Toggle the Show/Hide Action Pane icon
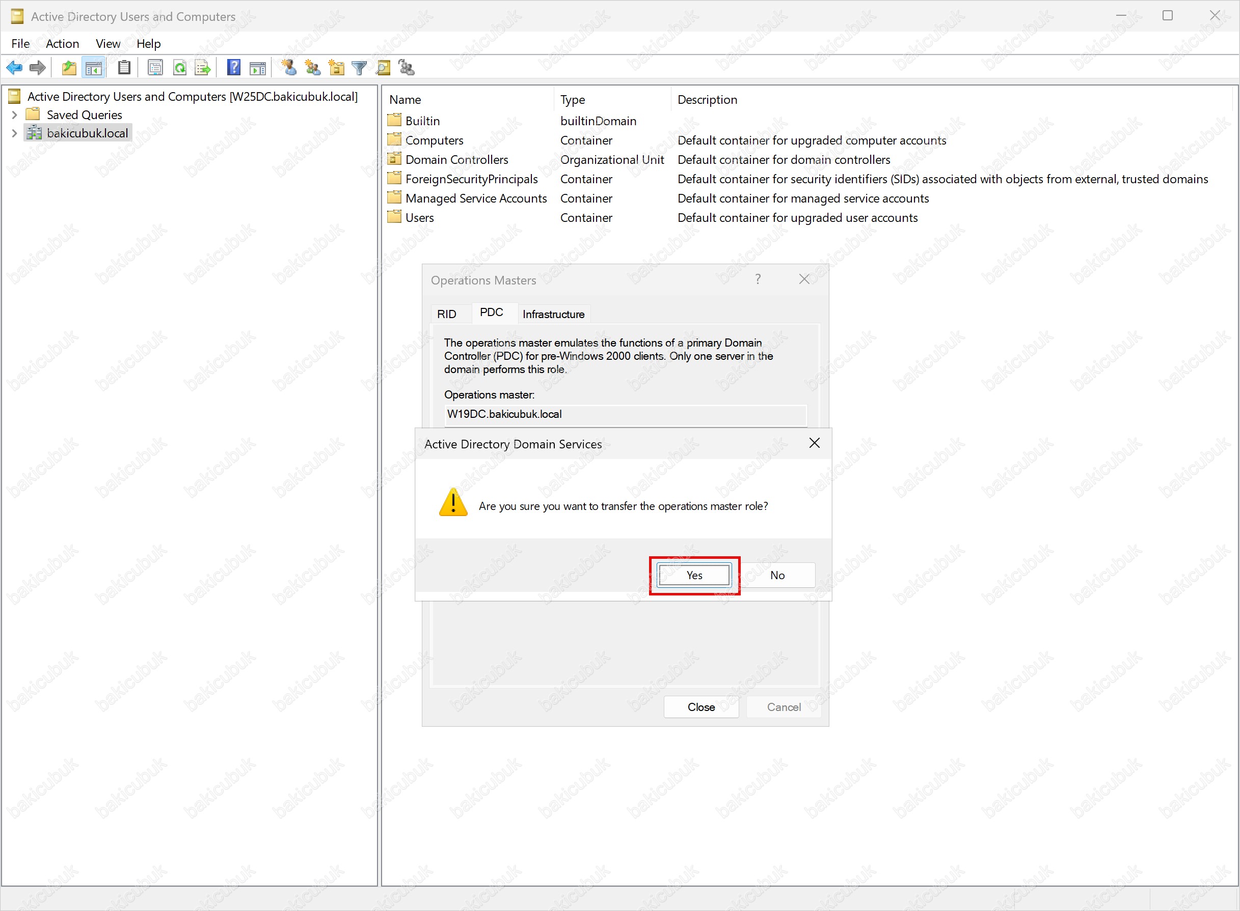Viewport: 1240px width, 911px height. tap(258, 68)
